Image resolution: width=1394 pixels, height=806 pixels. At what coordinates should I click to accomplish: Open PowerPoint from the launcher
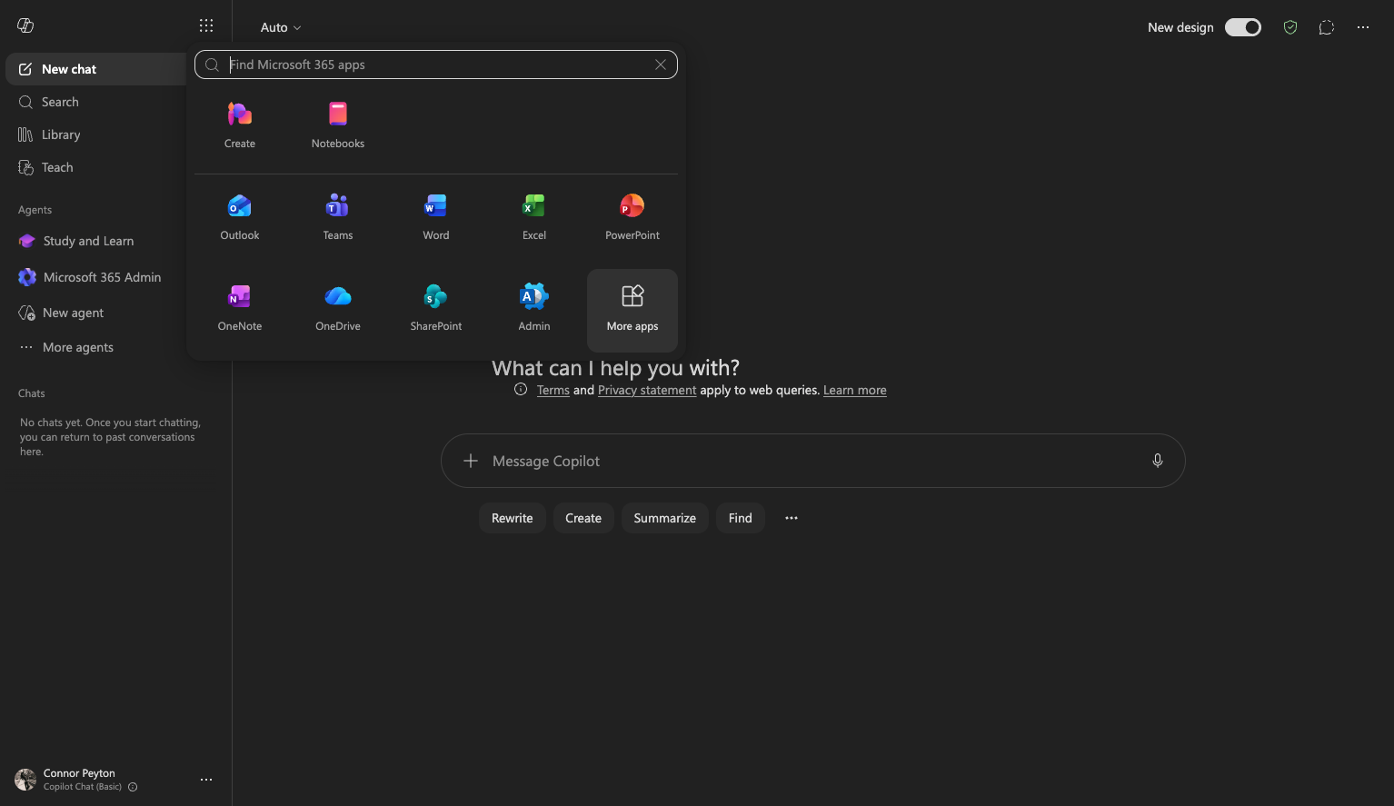(632, 218)
